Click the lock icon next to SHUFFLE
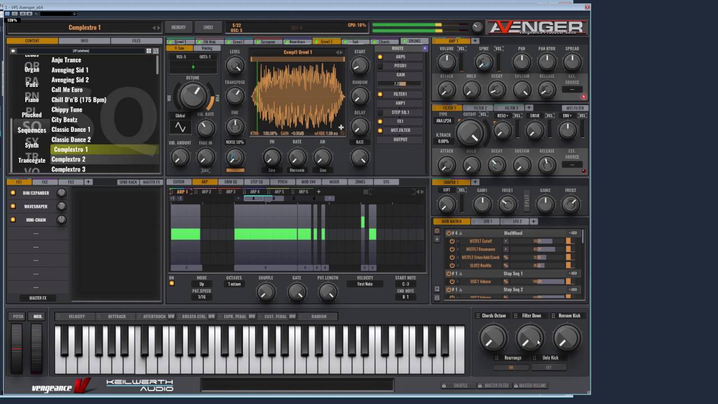 [x=444, y=385]
